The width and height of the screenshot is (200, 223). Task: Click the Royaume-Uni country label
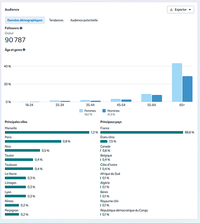pyautogui.click(x=110, y=201)
